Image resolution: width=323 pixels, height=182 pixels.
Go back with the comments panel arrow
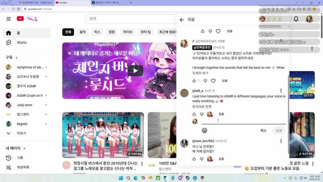click(182, 20)
